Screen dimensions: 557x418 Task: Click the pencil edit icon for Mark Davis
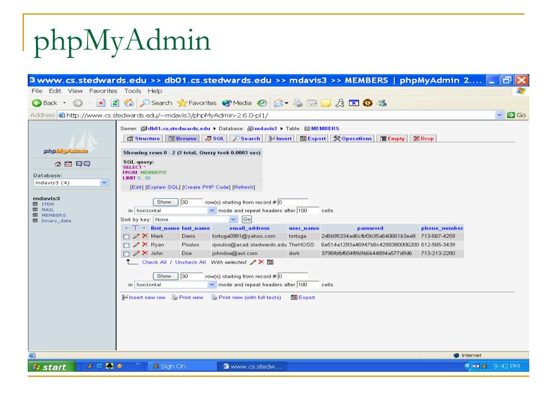click(x=136, y=236)
